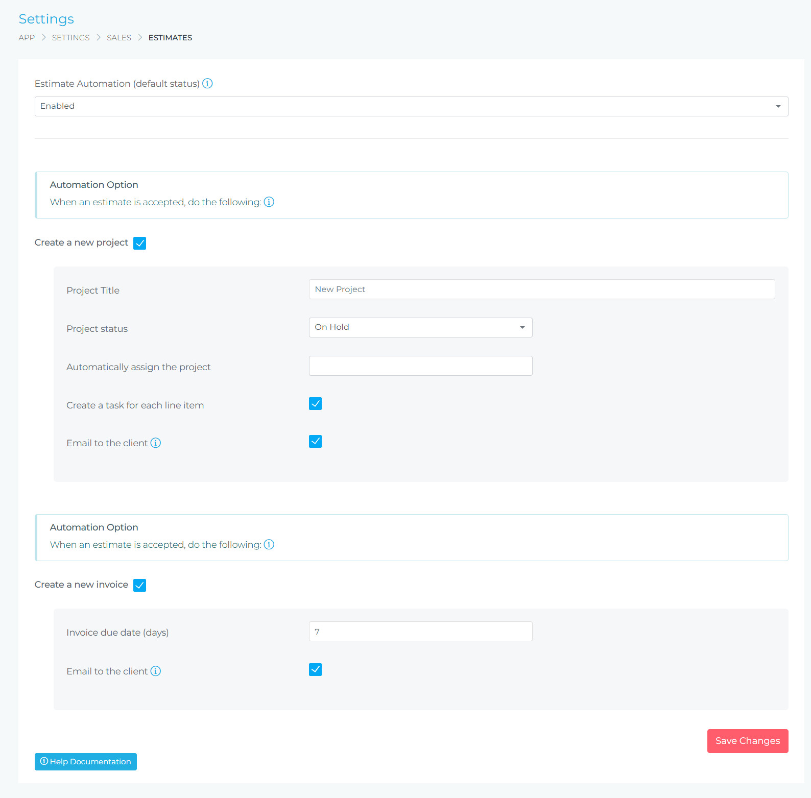This screenshot has width=811, height=798.
Task: Uncheck the Create a new project checkbox
Action: (139, 243)
